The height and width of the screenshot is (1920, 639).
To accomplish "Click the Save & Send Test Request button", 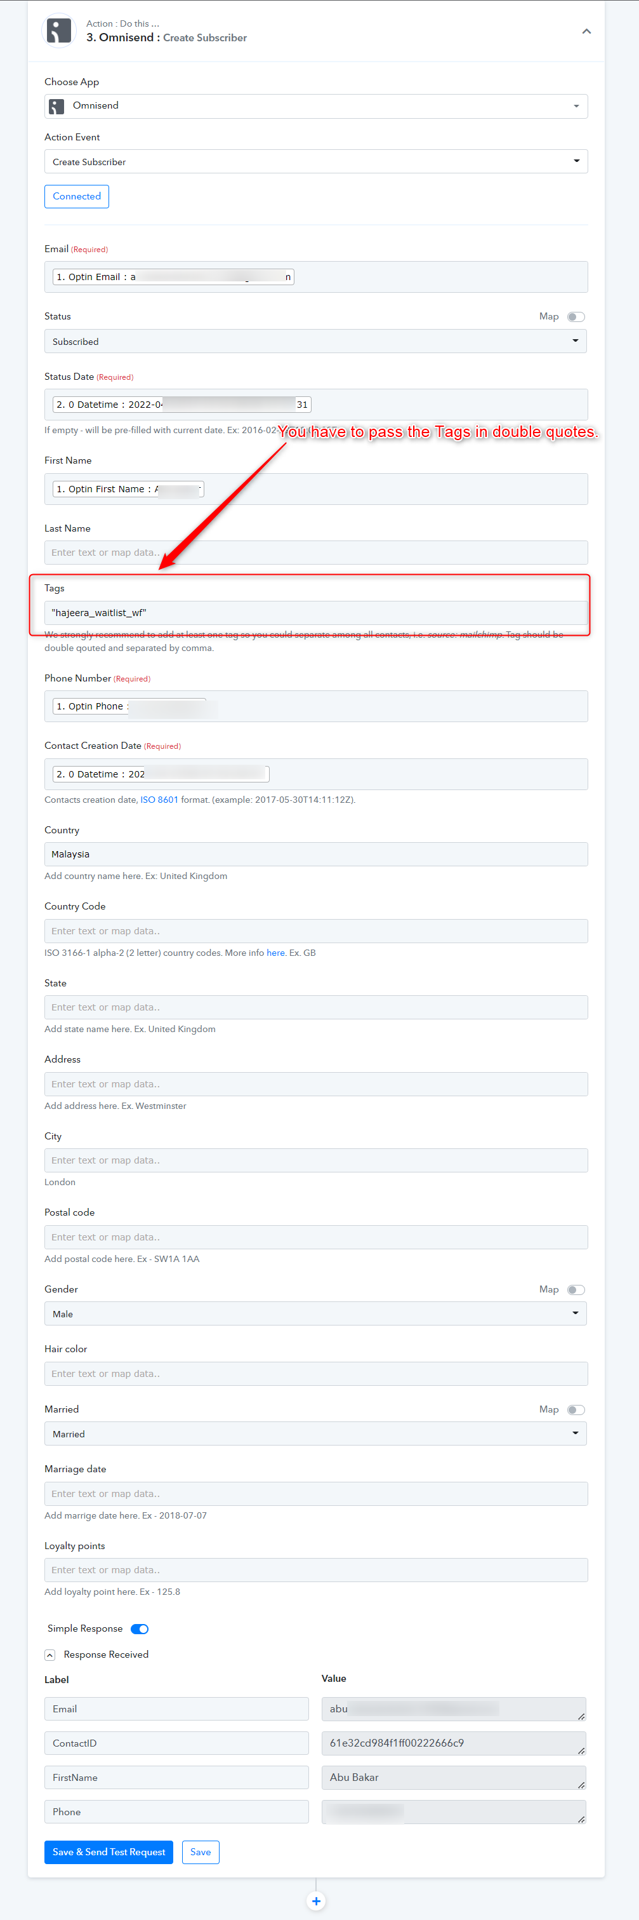I will pyautogui.click(x=109, y=1852).
